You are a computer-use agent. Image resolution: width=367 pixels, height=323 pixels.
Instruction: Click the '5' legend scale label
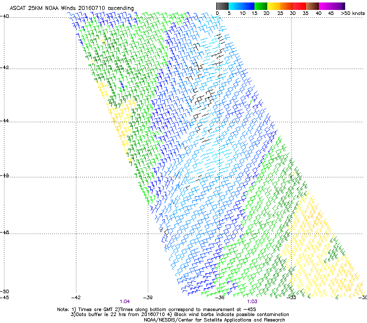pos(229,13)
